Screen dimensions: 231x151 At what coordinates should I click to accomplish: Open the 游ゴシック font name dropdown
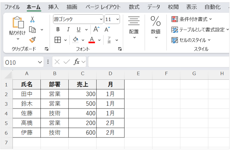point(101,19)
